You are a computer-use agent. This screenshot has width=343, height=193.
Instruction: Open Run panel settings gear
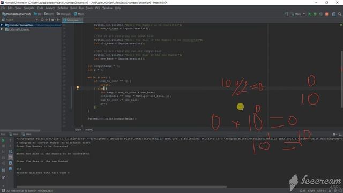(334, 135)
